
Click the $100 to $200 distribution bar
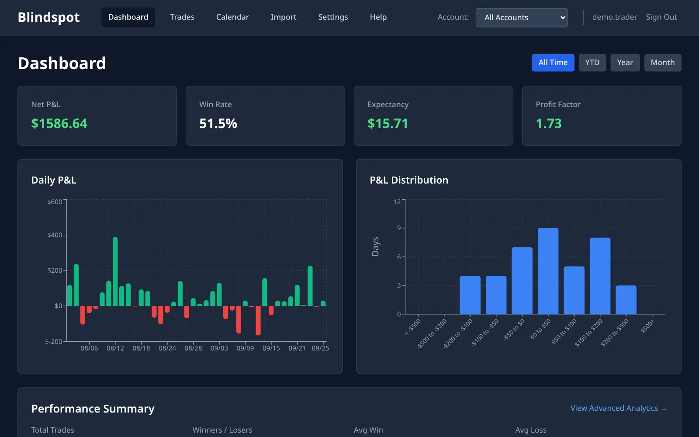coord(600,276)
